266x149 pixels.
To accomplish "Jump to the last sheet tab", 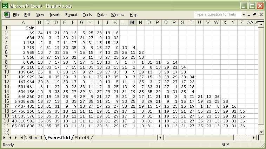I will coord(22,138).
